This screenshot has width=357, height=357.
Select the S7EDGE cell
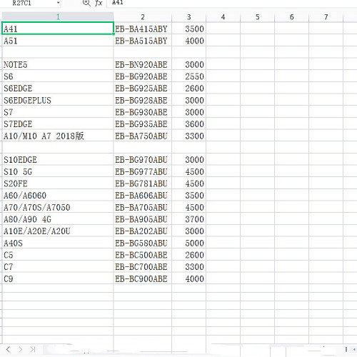point(58,124)
